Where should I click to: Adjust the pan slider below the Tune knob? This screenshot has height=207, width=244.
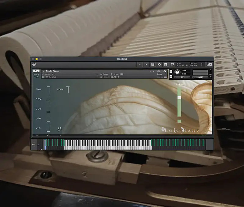182,77
